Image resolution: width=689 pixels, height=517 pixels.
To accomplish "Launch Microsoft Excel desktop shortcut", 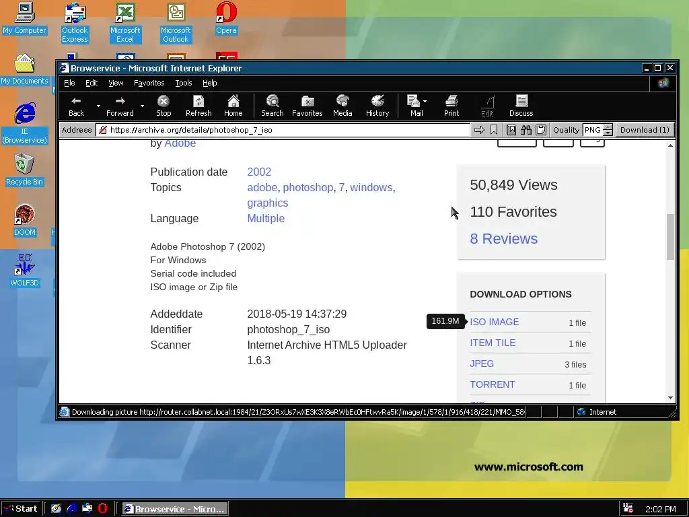I will [x=125, y=23].
